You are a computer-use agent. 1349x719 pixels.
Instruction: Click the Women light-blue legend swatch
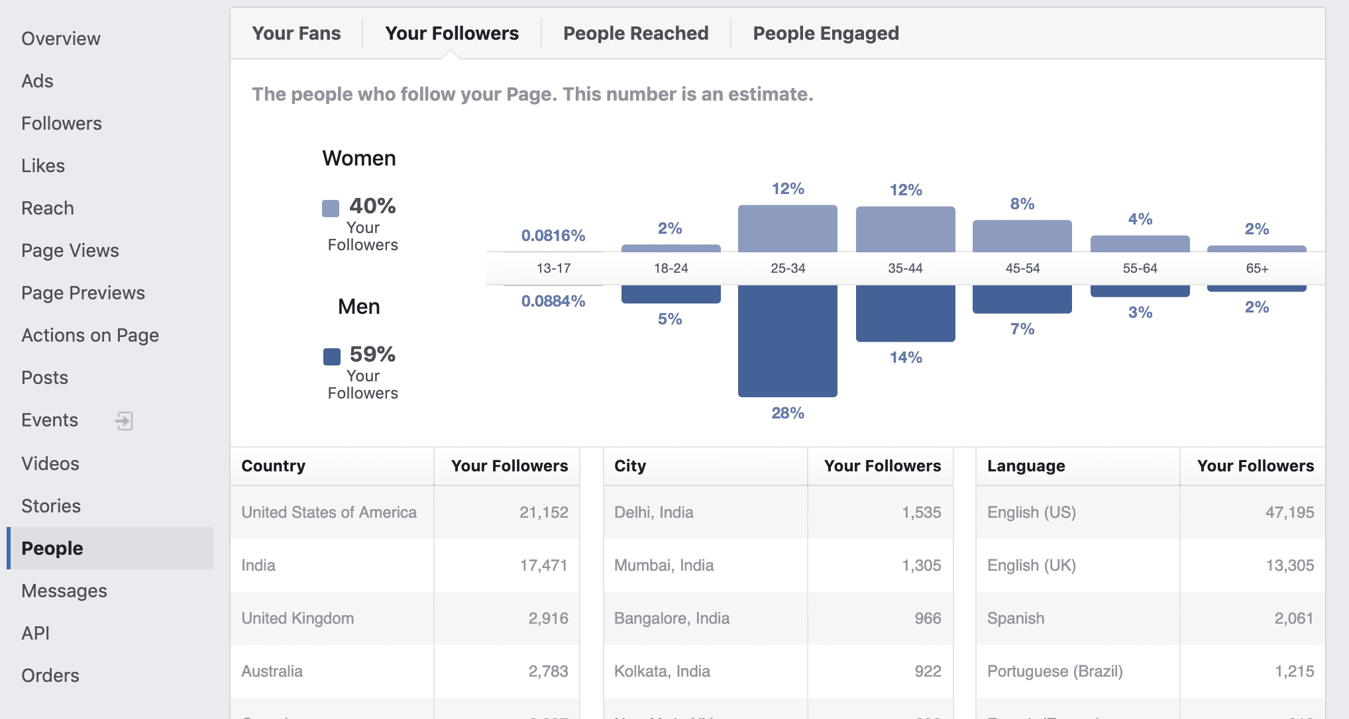[x=331, y=209]
